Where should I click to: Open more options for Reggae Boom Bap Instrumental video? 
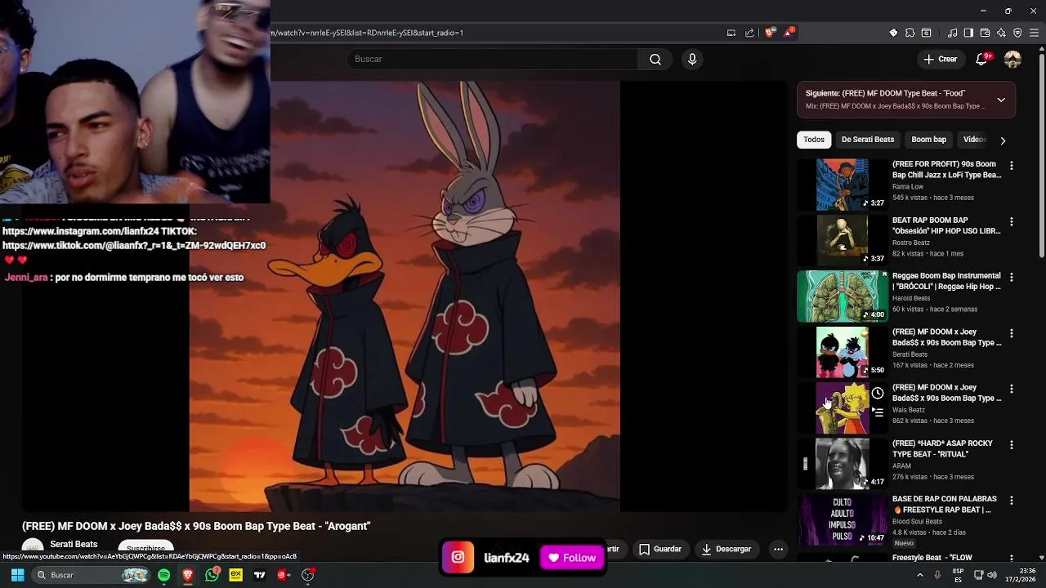pos(1011,278)
